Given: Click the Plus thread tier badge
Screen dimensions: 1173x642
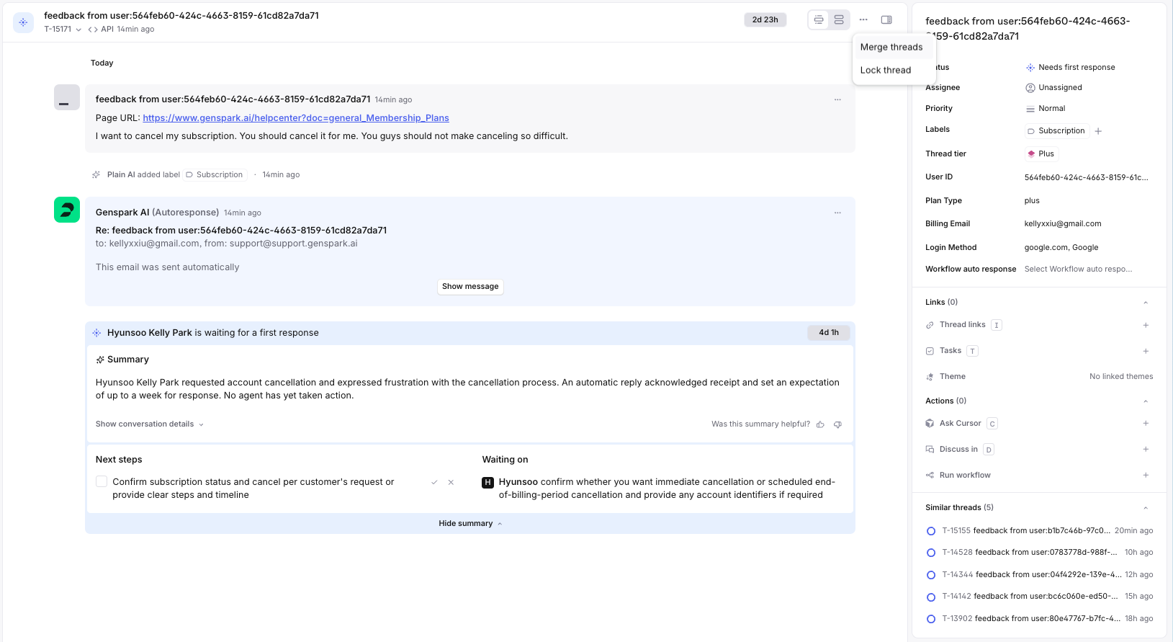Looking at the screenshot, I should (x=1041, y=153).
